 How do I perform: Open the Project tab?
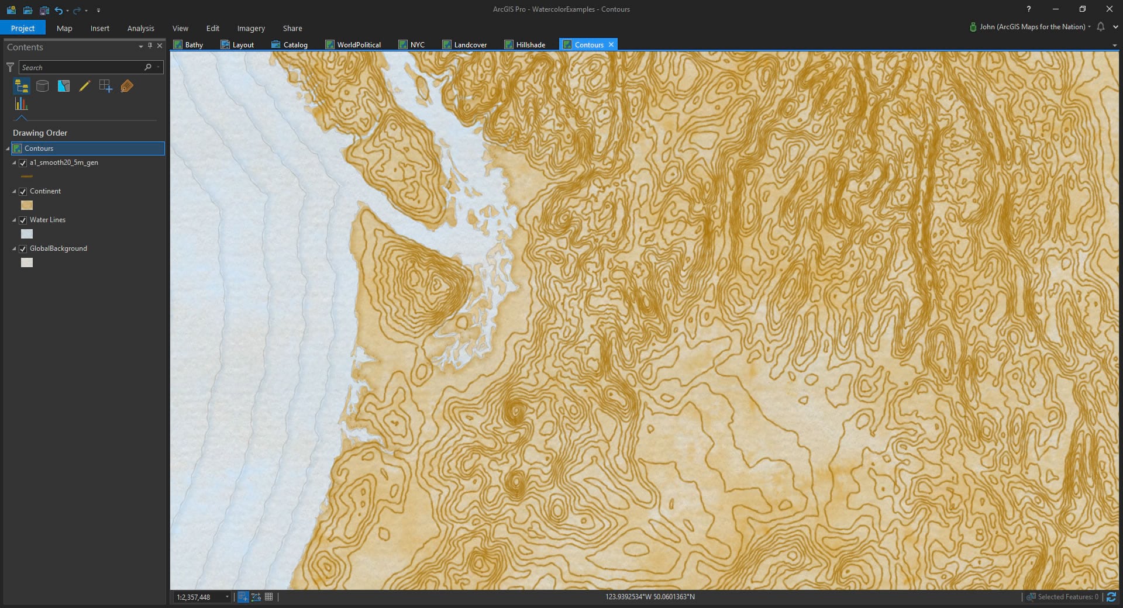click(23, 28)
